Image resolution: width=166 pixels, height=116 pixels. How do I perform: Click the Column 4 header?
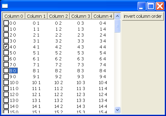coord(103,16)
